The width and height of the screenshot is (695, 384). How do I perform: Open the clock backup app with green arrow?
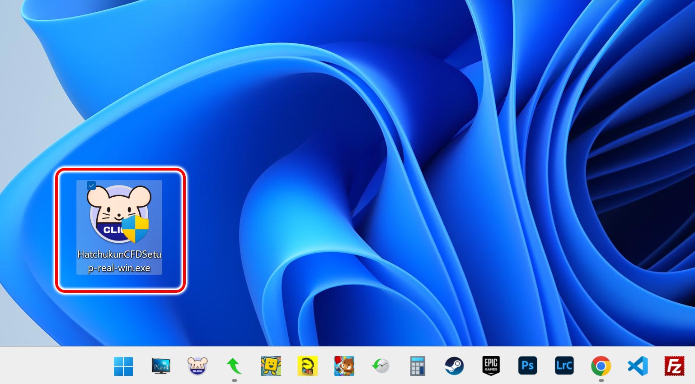[381, 366]
